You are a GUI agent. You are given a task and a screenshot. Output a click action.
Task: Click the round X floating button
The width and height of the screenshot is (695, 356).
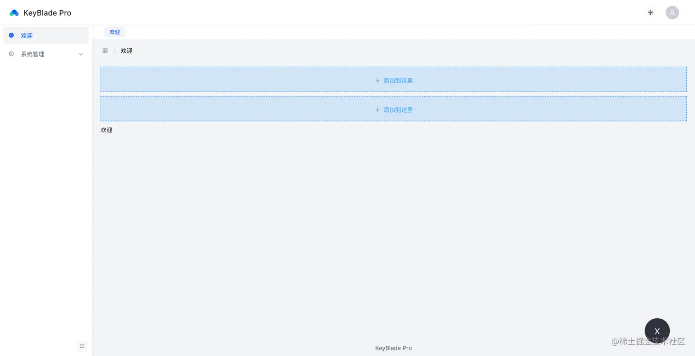(x=657, y=331)
